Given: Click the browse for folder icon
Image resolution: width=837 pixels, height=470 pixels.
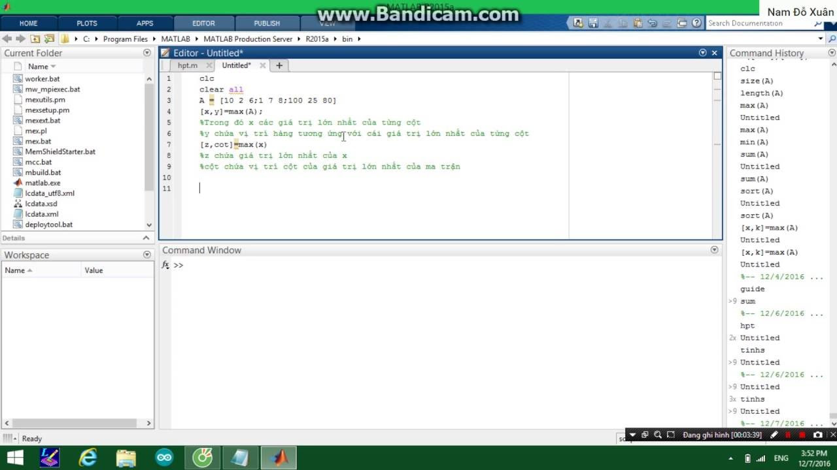Looking at the screenshot, I should tap(48, 39).
